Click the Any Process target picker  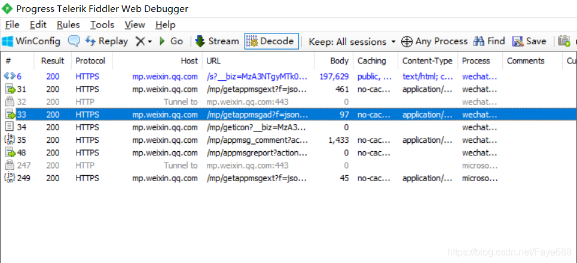[x=434, y=41]
